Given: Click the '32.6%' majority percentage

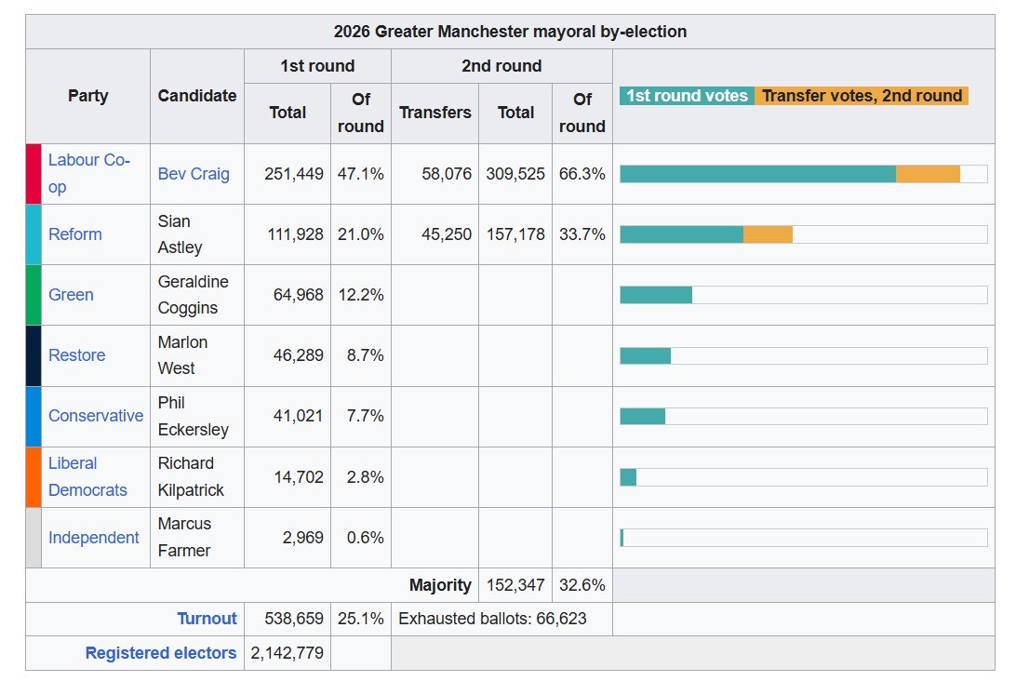Looking at the screenshot, I should [x=582, y=585].
